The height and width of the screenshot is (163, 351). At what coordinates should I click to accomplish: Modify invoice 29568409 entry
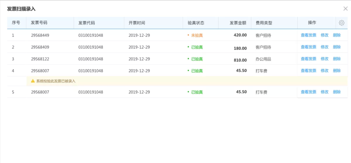pyautogui.click(x=325, y=47)
